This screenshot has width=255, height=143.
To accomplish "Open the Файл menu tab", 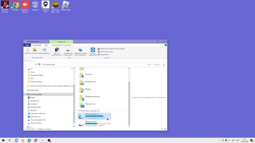I will click(27, 45).
